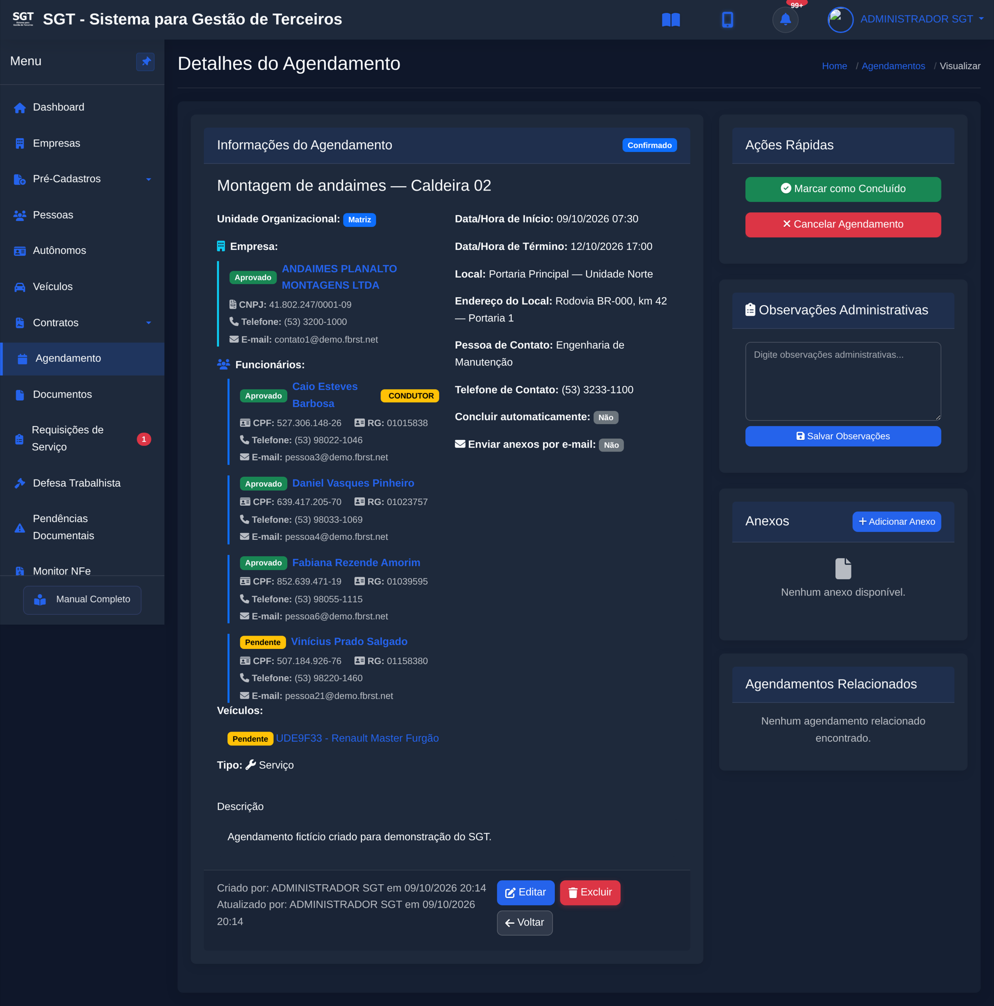Click the Editar button
This screenshot has width=994, height=1006.
pos(525,893)
